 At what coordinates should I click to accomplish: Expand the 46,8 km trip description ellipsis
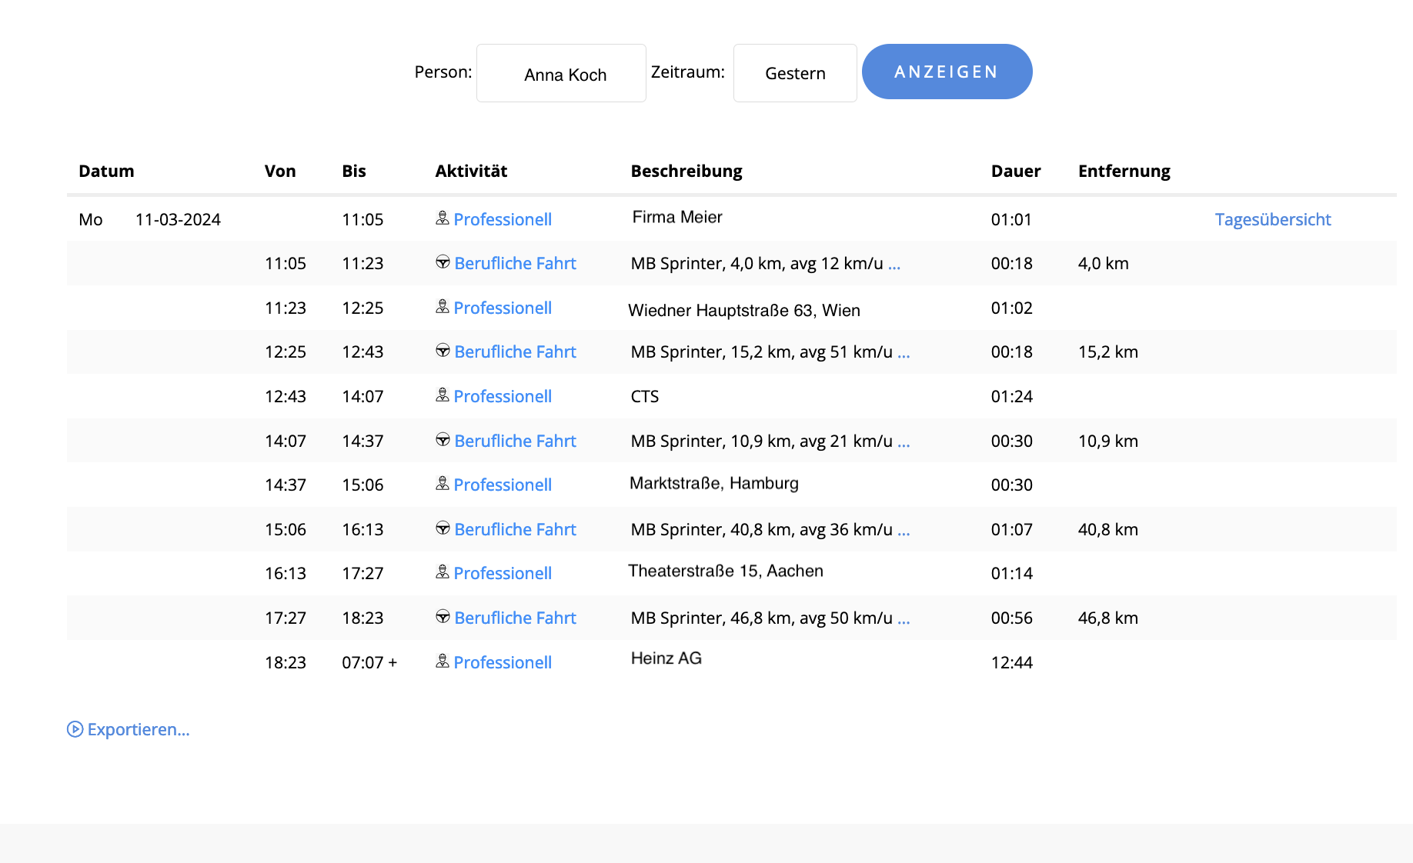904,618
